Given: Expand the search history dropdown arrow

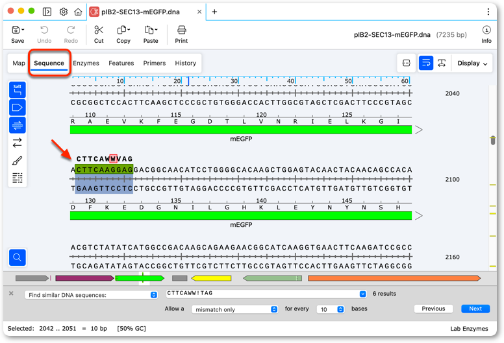Looking at the screenshot, I should click(362, 294).
